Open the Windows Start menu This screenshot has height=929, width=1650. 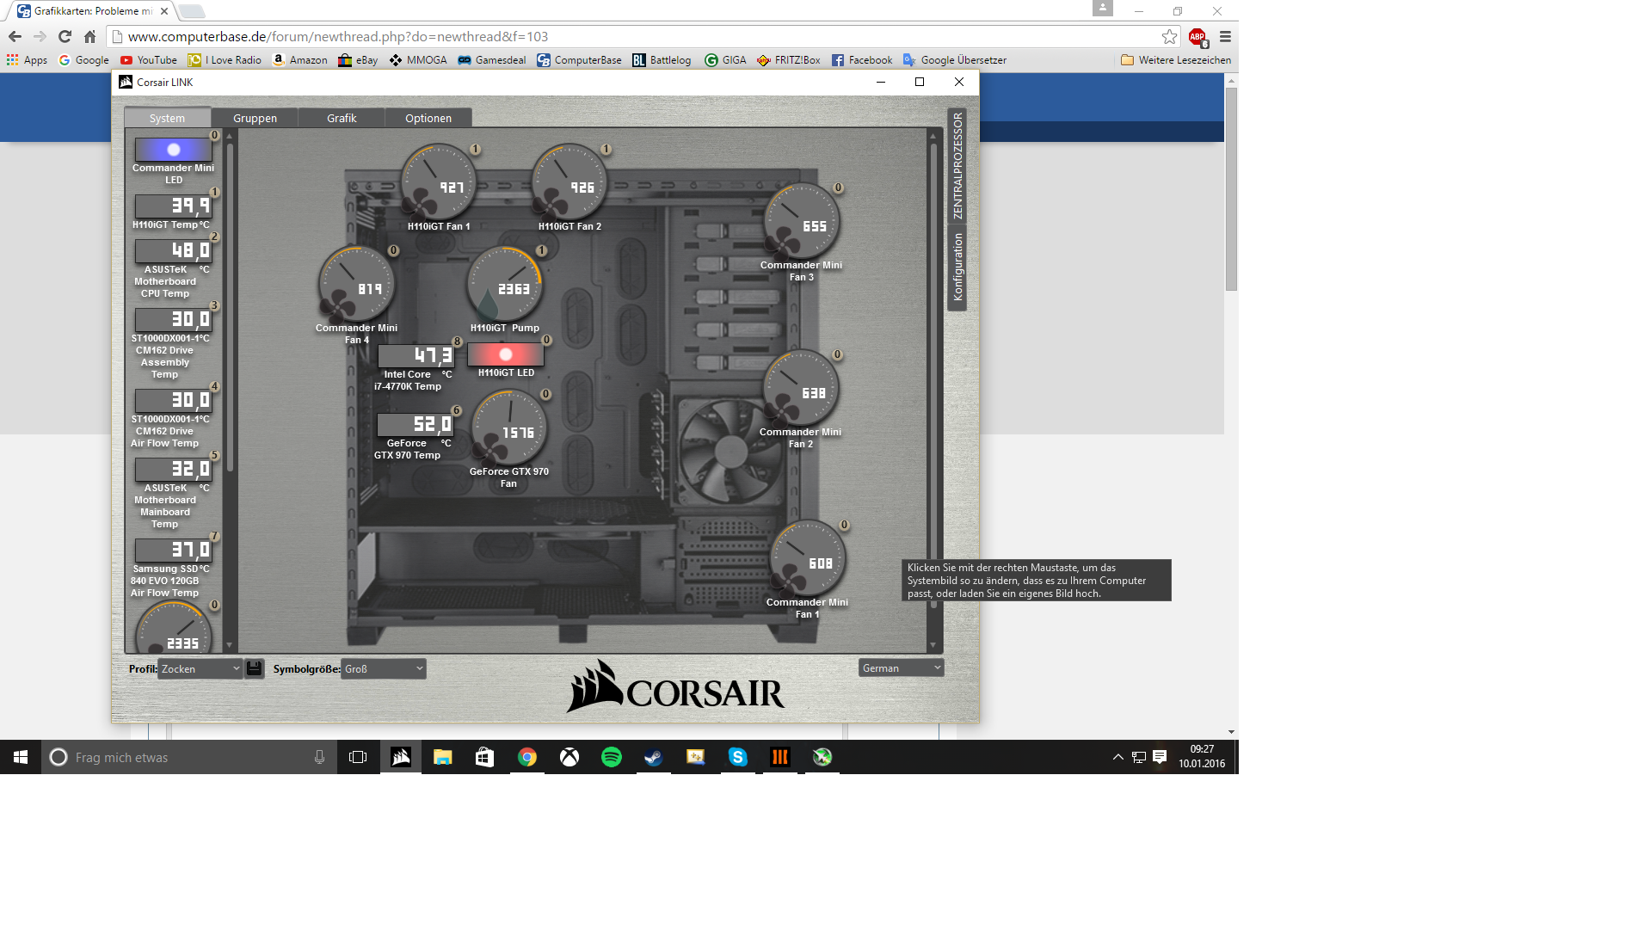[21, 757]
